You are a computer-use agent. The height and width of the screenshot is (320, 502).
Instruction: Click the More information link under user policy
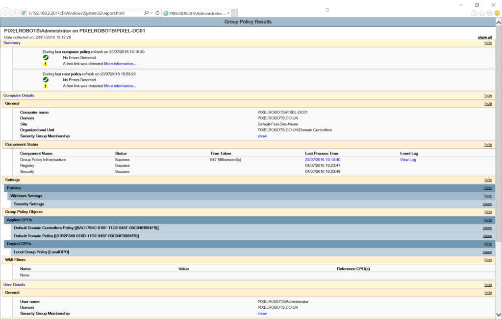pos(120,86)
